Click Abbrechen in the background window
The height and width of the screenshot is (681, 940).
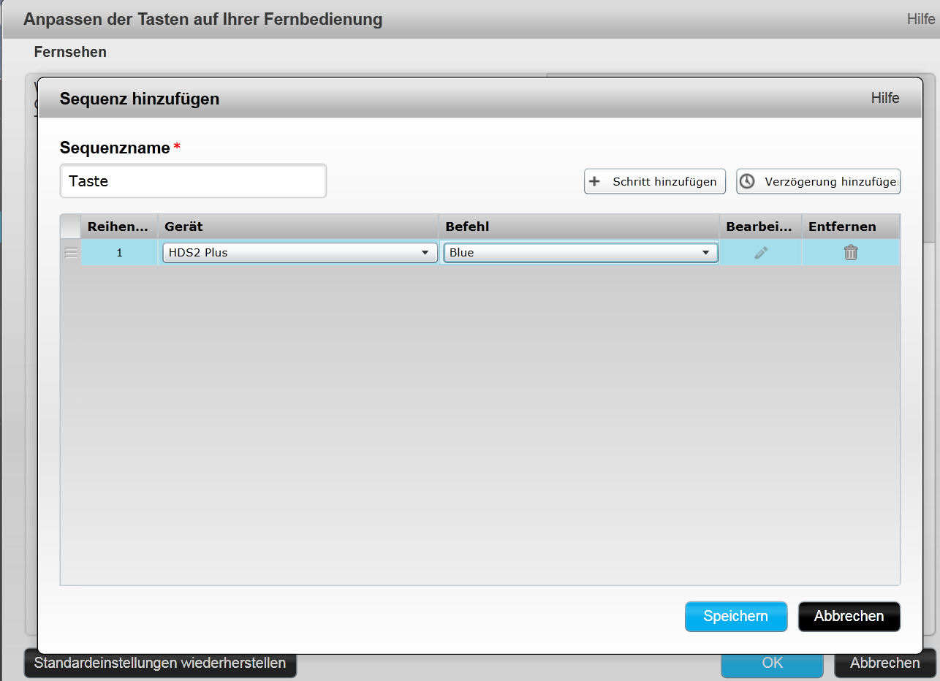click(x=884, y=663)
